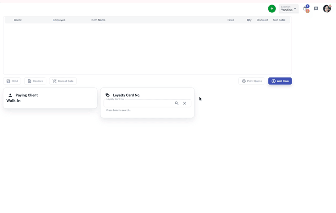336x213 pixels.
Task: Click into the Loyalty Card No. input
Action: click(139, 103)
